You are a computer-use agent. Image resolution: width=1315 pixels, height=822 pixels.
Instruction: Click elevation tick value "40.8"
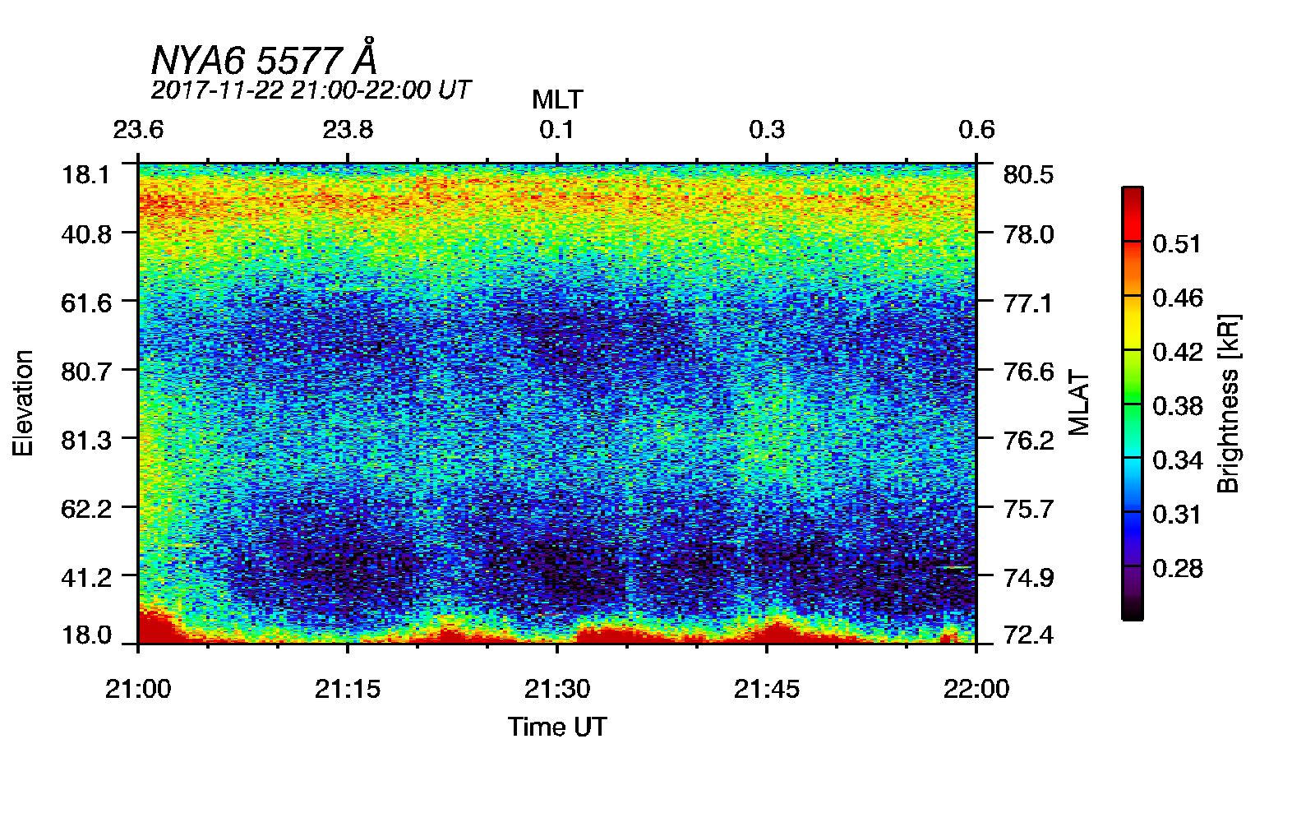[85, 234]
